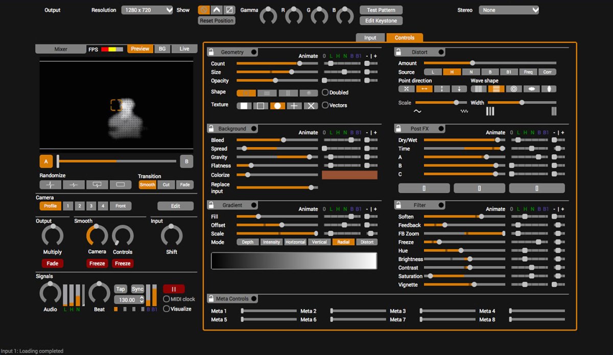The height and width of the screenshot is (355, 613).
Task: Select the hollow square texture icon
Action: [261, 106]
